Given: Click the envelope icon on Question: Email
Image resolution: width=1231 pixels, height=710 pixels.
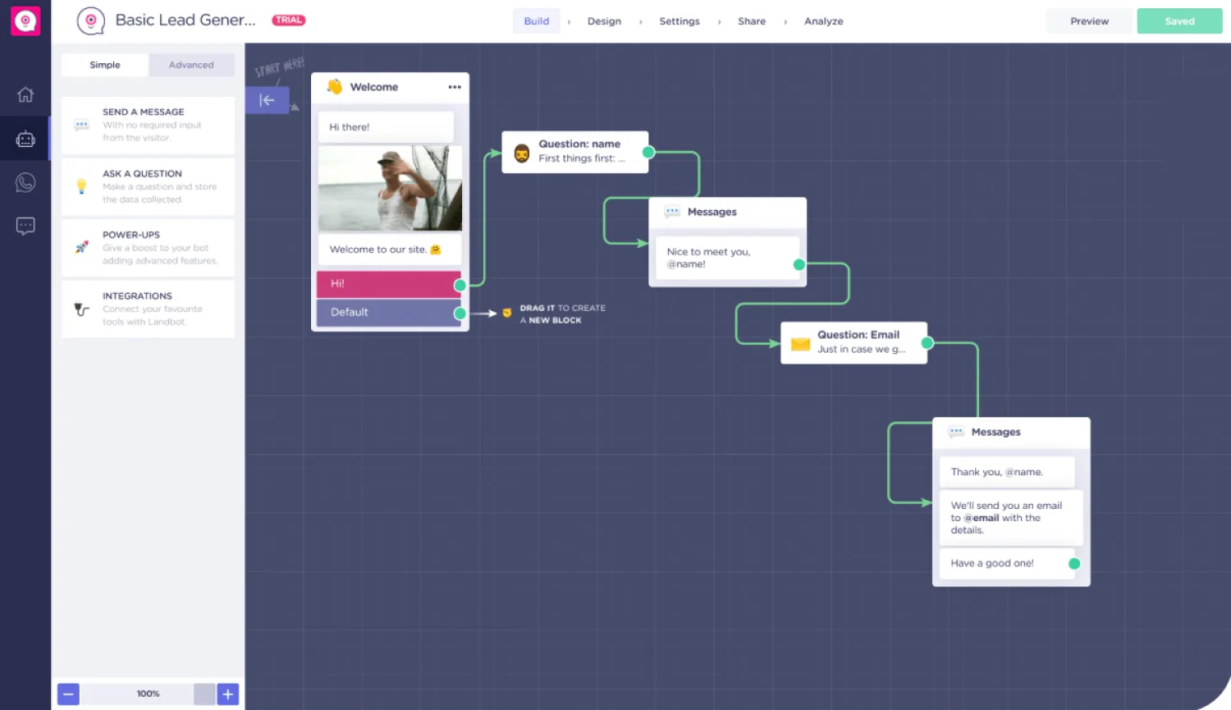Looking at the screenshot, I should coord(800,344).
